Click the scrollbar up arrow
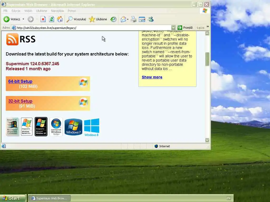The width and height of the screenshot is (270, 202). [207, 33]
